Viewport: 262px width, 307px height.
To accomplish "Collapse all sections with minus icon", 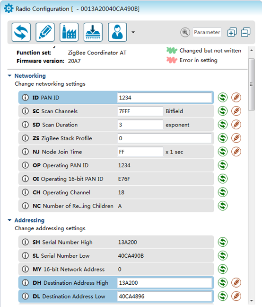I will (x=245, y=32).
